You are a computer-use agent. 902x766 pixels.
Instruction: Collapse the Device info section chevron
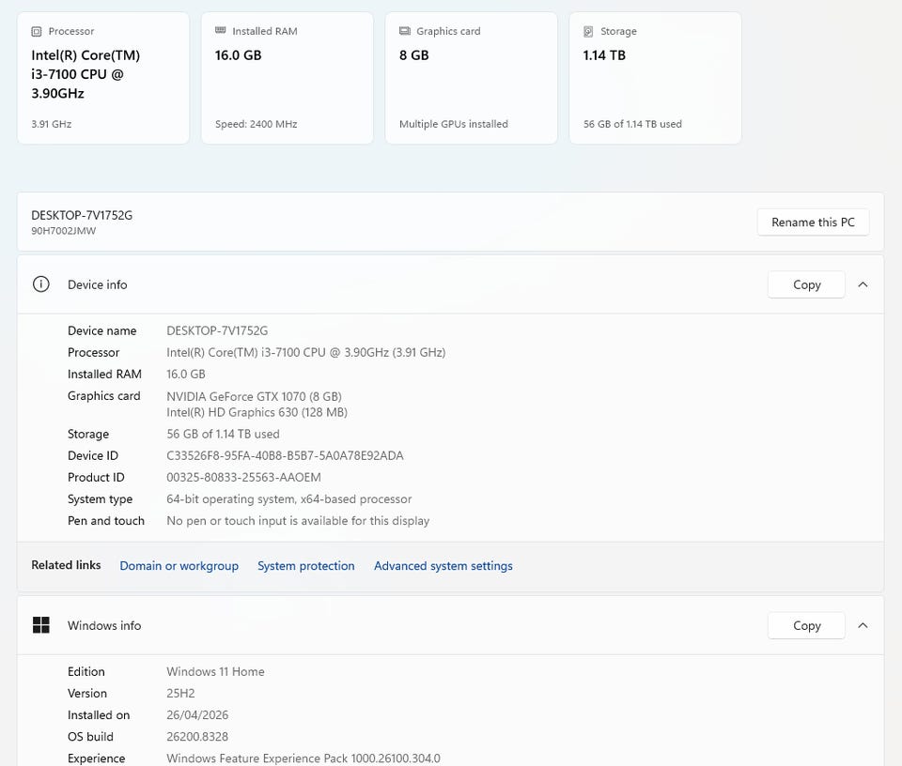[x=863, y=284]
